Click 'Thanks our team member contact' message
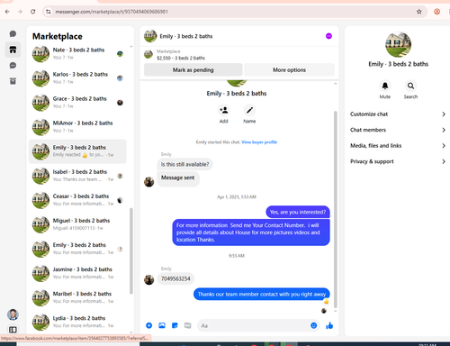The image size is (450, 346). 262,294
